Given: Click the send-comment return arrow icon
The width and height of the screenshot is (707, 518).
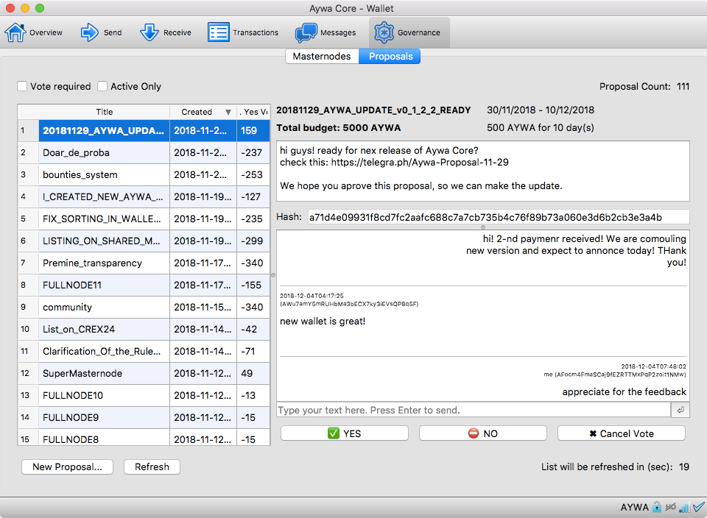Looking at the screenshot, I should [680, 410].
